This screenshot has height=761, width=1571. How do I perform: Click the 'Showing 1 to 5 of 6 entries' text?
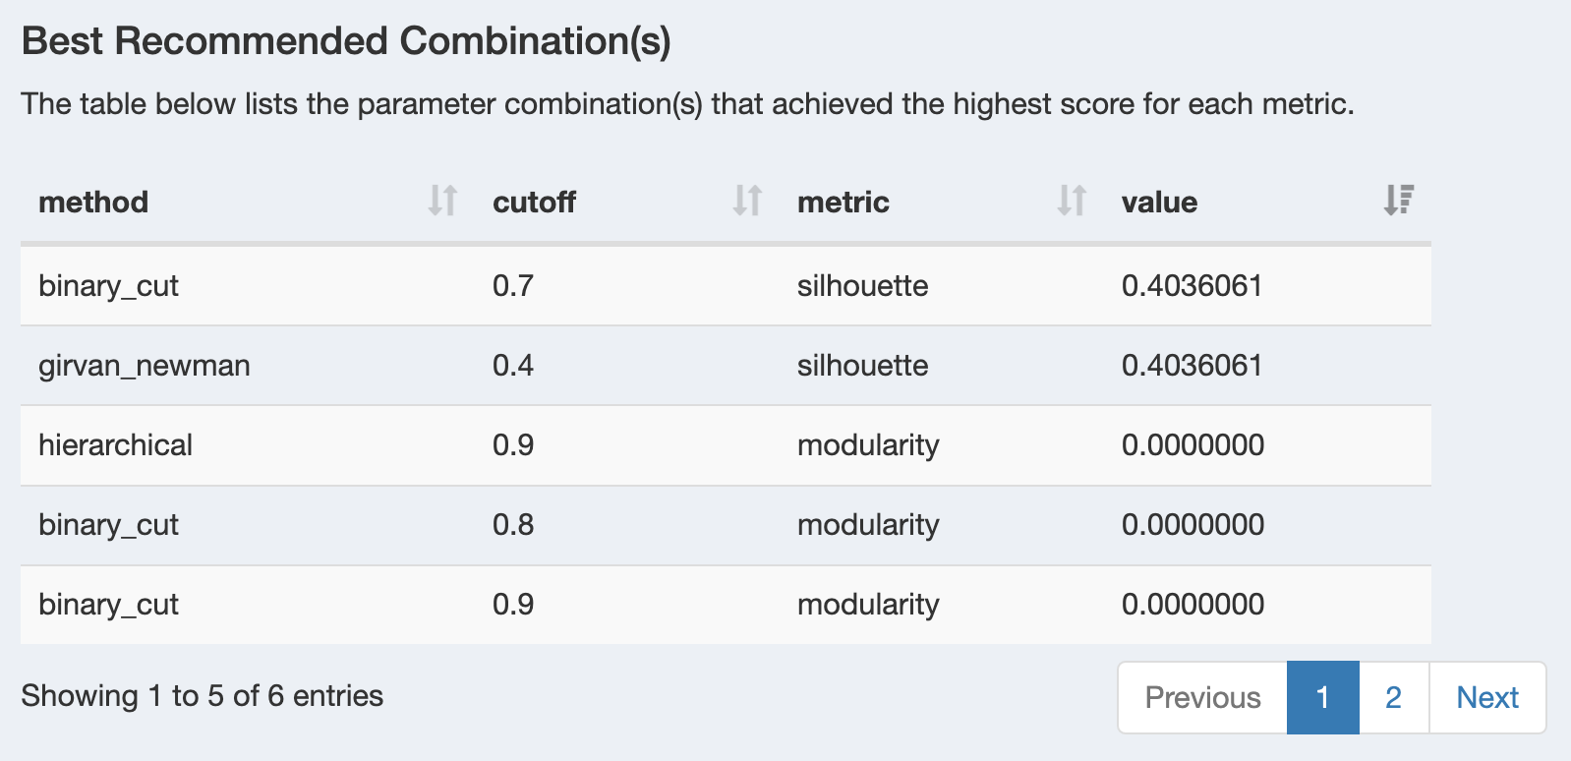[x=203, y=696]
